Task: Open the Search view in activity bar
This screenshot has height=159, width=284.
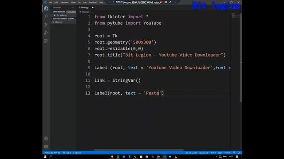Action: 46,16
